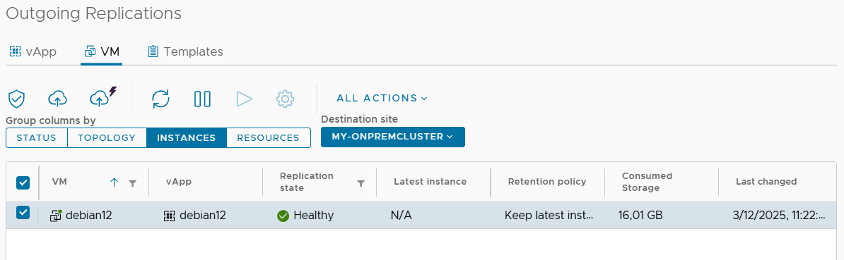Click the cloud upload migrate icon

point(57,99)
